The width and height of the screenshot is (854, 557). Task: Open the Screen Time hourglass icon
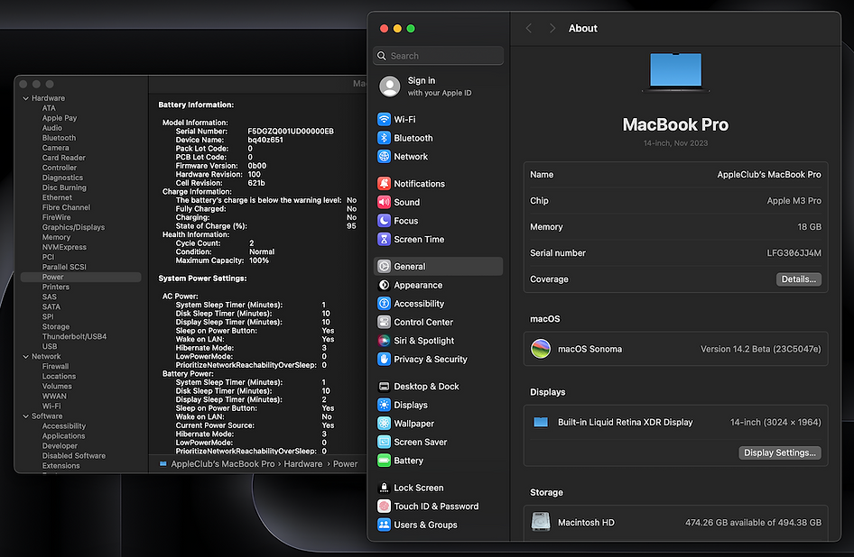384,239
